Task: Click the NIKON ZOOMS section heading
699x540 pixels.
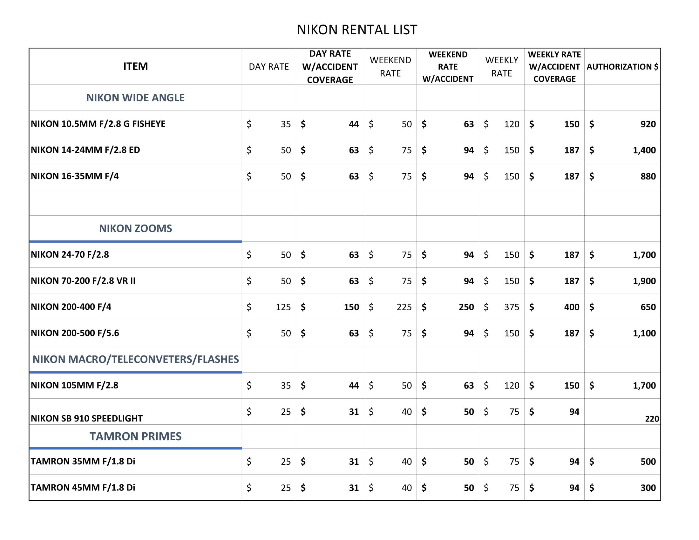Action: (x=135, y=228)
